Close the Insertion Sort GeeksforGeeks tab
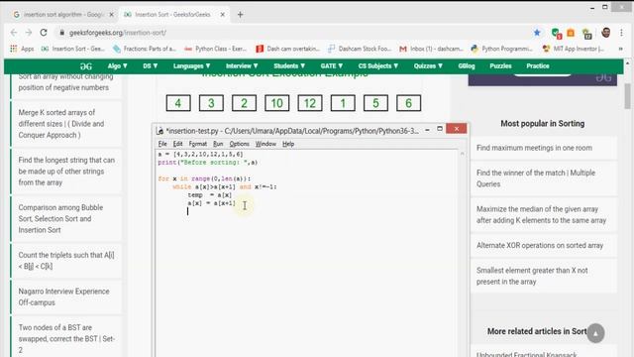Image resolution: width=634 pixels, height=357 pixels. tap(222, 15)
